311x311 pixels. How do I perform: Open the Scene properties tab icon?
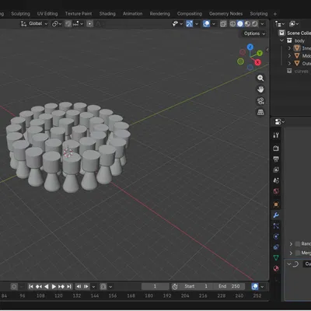[x=276, y=180]
